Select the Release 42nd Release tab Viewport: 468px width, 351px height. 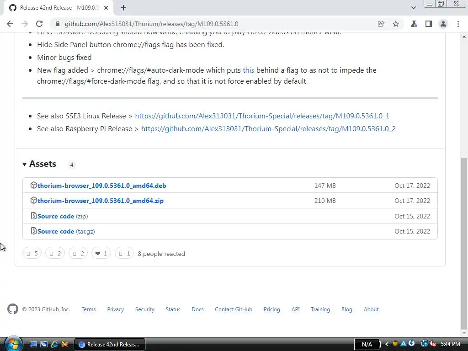click(58, 8)
